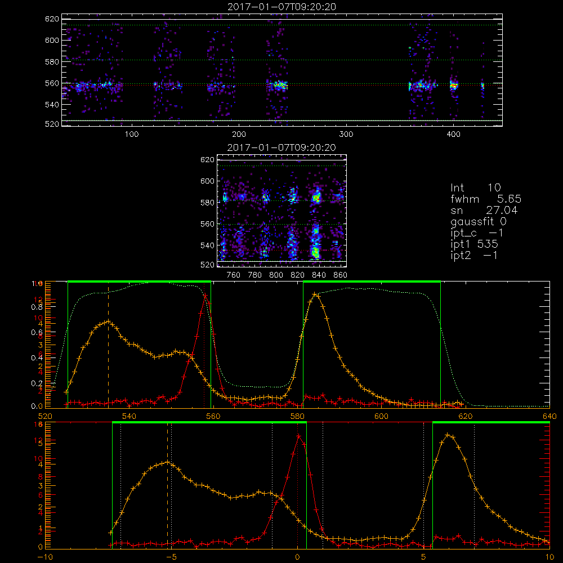The width and height of the screenshot is (563, 563).
Task: Click x-axis label 5 of bottom profile plot
Action: 424,557
